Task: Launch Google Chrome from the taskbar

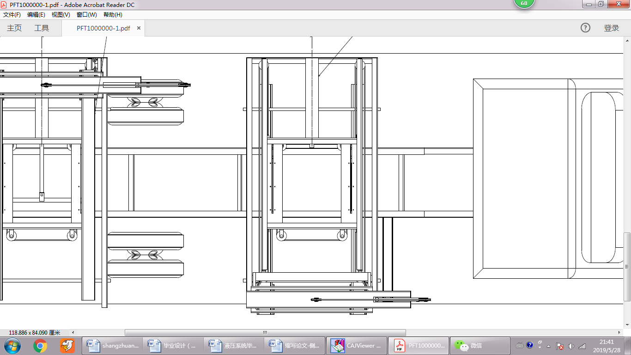Action: (40, 345)
